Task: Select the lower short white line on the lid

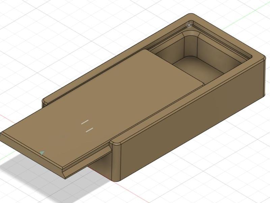Action: pyautogui.click(x=89, y=130)
